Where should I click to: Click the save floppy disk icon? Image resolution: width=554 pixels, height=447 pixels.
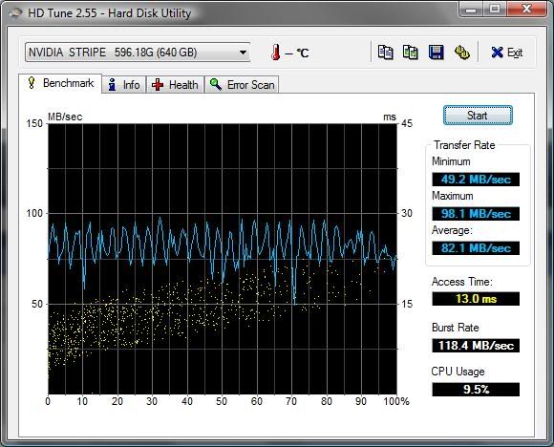pos(436,53)
